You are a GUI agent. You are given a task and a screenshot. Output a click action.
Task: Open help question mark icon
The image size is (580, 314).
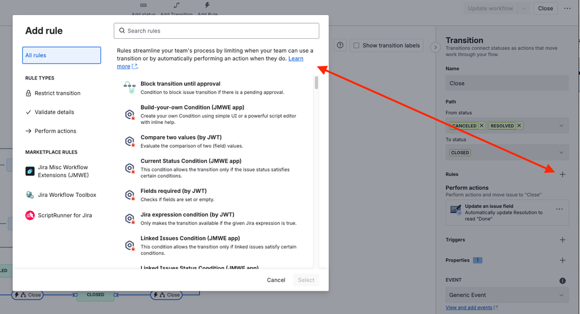click(x=340, y=45)
